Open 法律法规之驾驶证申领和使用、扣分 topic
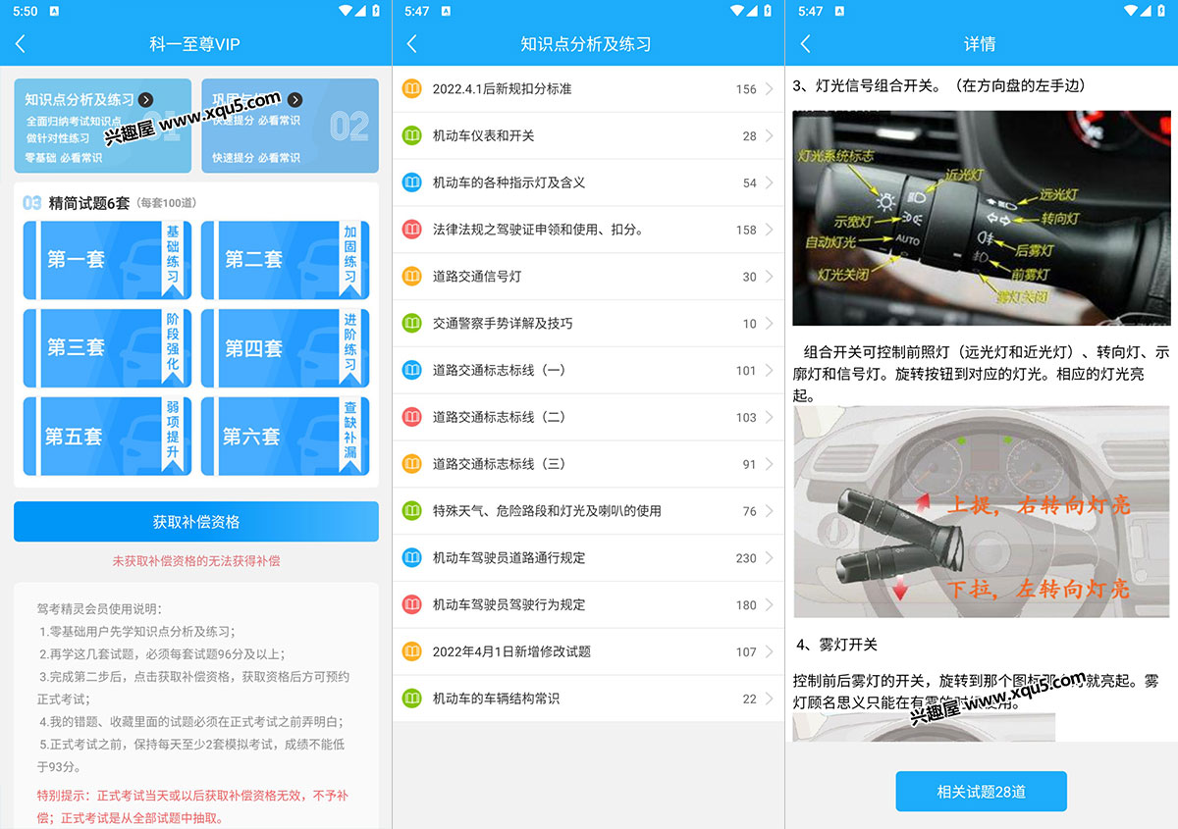1178x829 pixels. coord(588,230)
